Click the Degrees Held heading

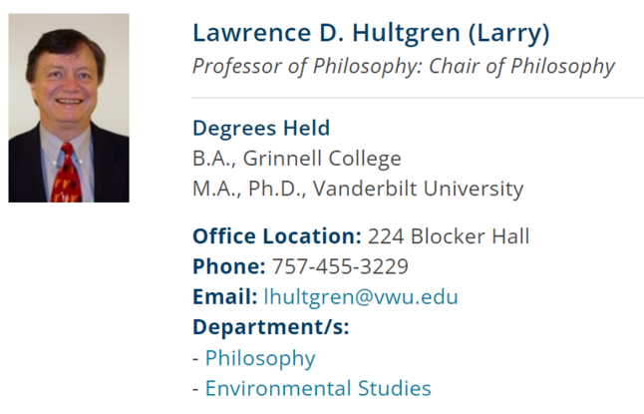pyautogui.click(x=261, y=129)
